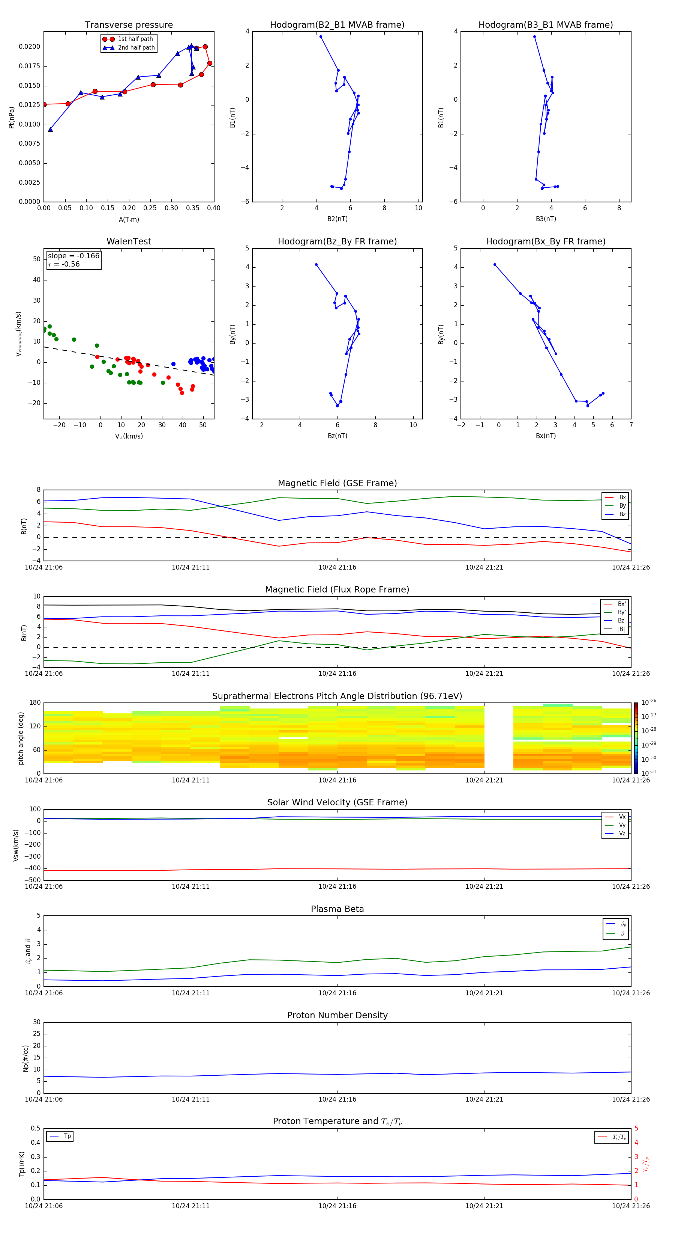
Task: Click the "Hodogram(Bz_By FR frame)" title
Action: (x=337, y=241)
